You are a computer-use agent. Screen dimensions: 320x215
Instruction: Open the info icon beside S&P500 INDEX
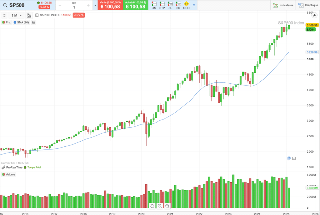[x=37, y=15]
